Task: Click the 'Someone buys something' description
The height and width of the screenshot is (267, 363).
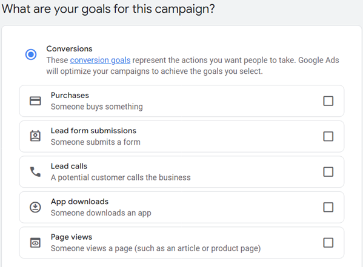Action: tap(96, 107)
